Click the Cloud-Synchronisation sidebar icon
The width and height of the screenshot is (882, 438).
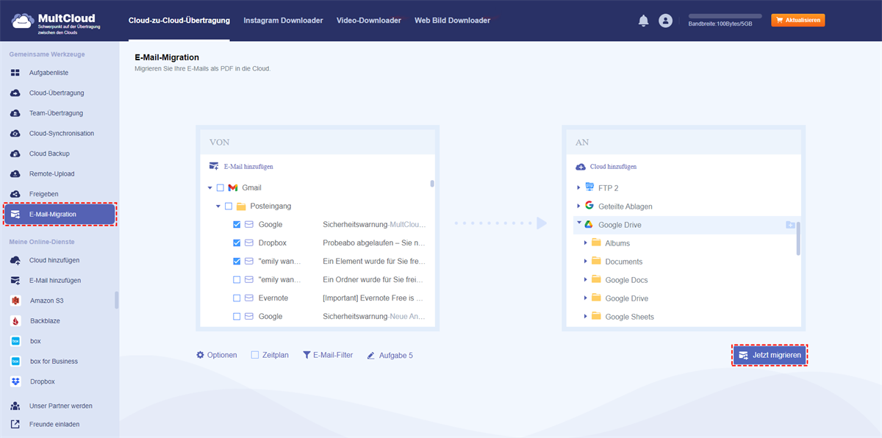pos(15,134)
